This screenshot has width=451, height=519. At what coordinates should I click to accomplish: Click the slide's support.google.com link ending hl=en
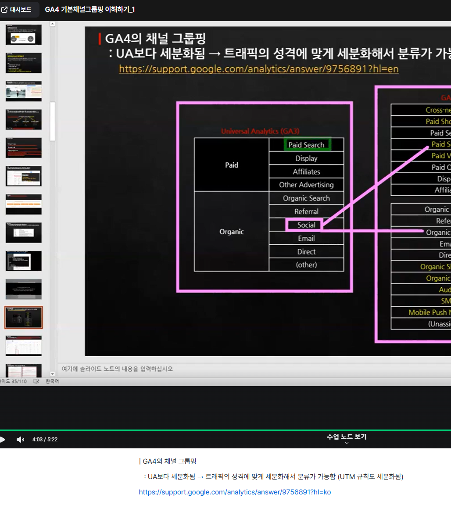coord(259,69)
